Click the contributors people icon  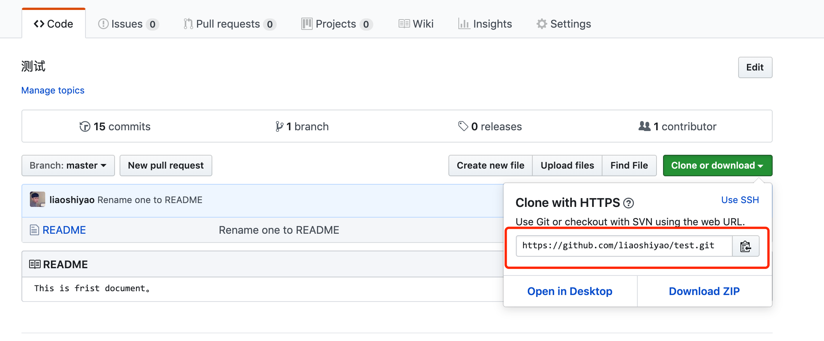644,126
